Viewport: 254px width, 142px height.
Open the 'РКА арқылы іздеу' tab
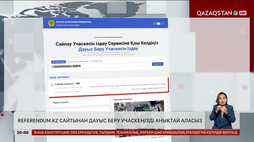(x=97, y=61)
